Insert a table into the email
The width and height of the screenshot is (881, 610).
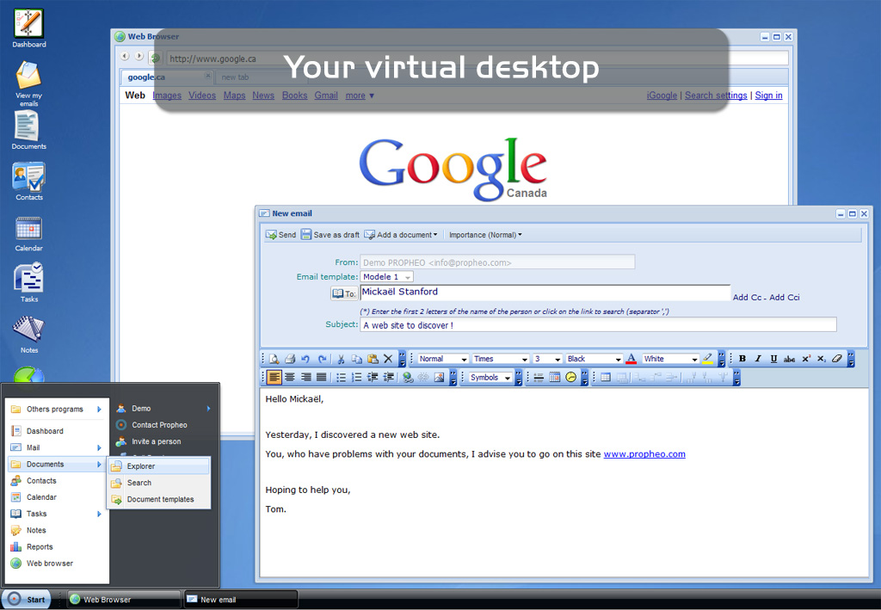[x=606, y=378]
